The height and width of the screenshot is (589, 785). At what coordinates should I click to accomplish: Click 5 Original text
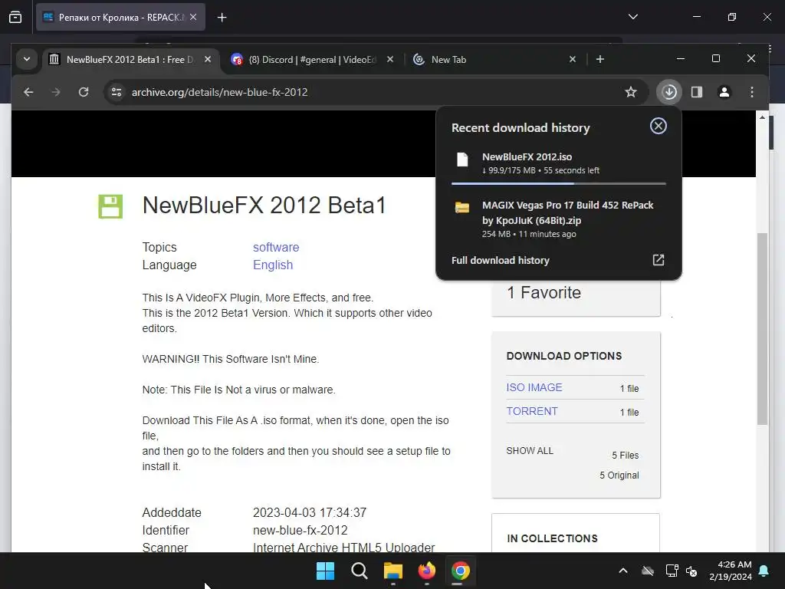click(619, 475)
